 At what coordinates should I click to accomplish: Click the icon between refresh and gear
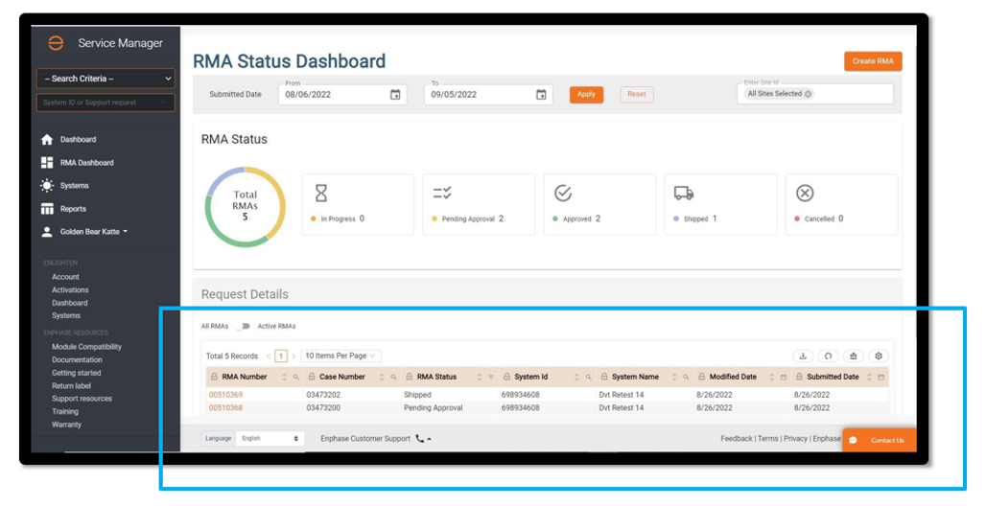click(854, 356)
